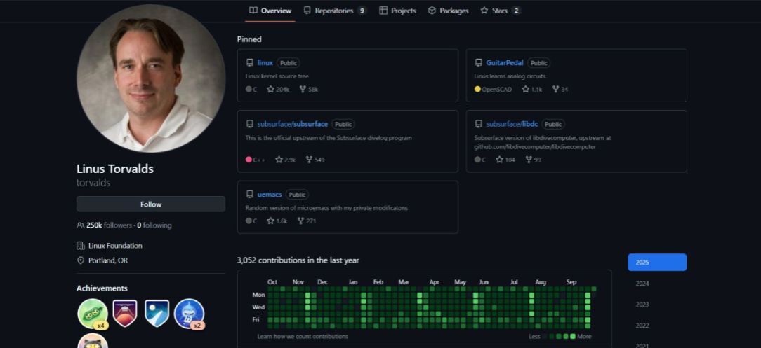This screenshot has height=348, width=761.
Task: Click the Repositories tab icon
Action: tap(307, 11)
